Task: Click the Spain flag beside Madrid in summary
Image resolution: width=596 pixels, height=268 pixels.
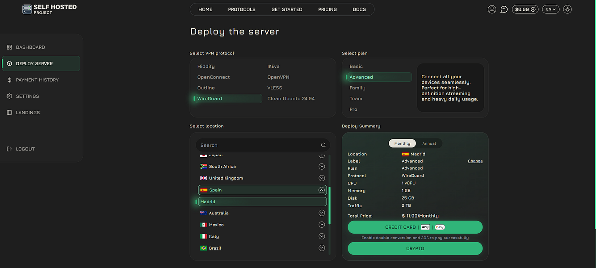Action: pyautogui.click(x=405, y=154)
